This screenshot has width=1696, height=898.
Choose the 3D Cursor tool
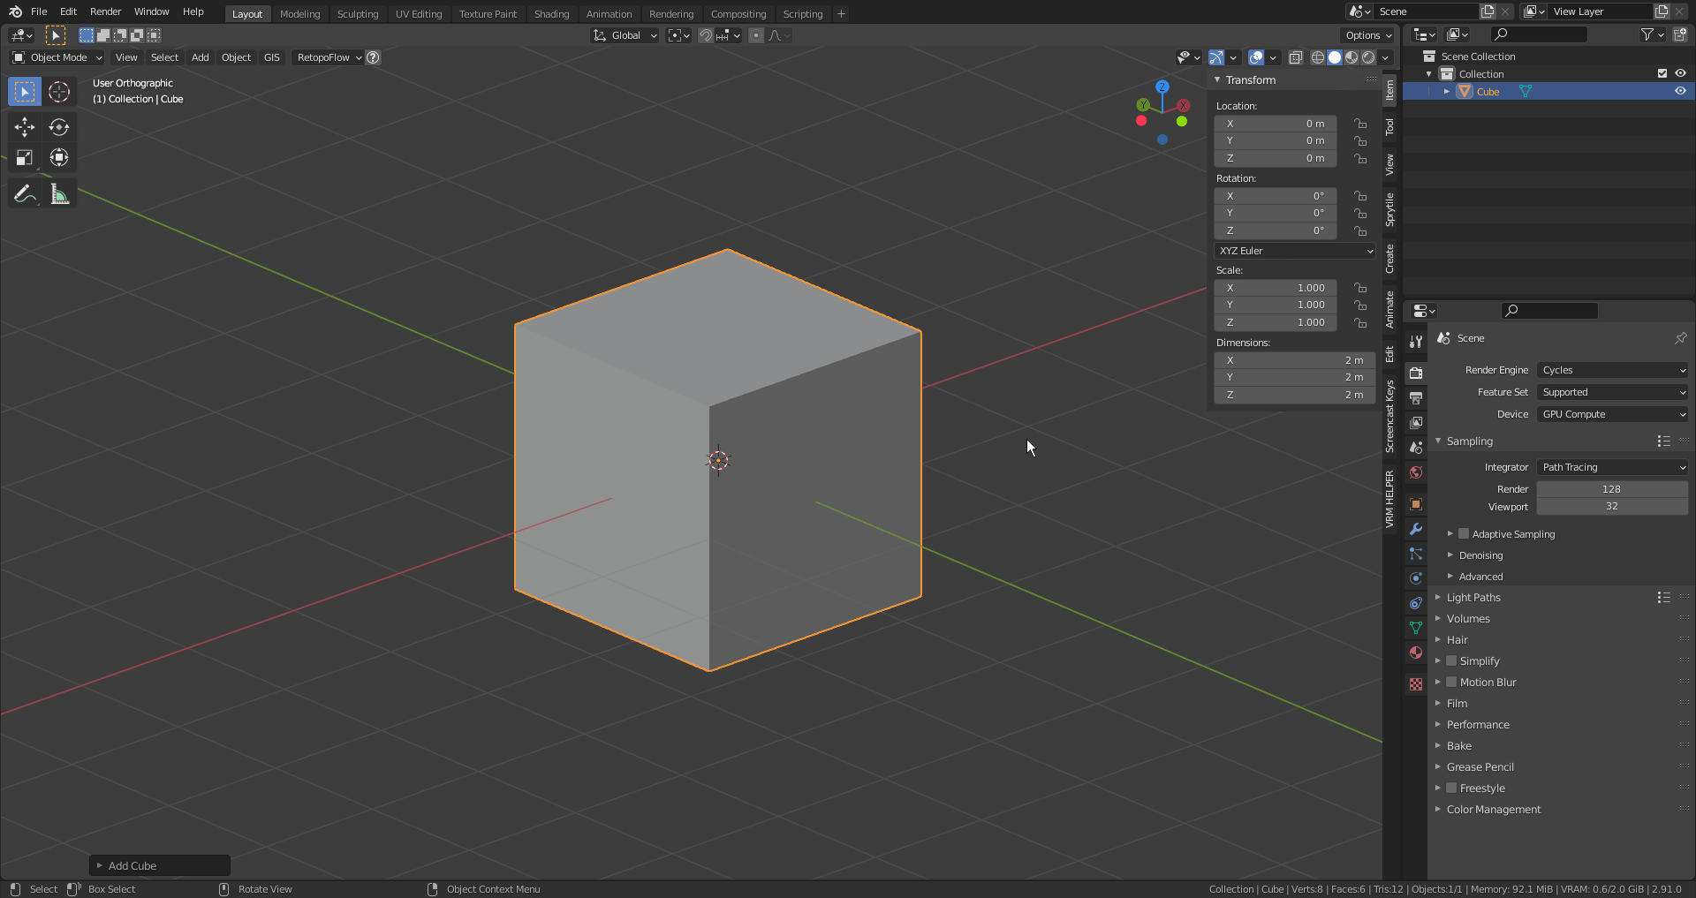point(59,92)
